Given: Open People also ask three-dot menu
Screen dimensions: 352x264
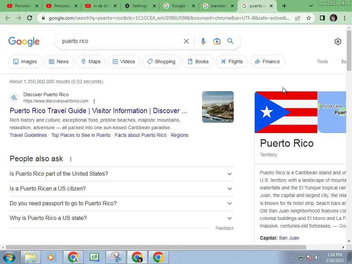Looking at the screenshot, I should [71, 159].
